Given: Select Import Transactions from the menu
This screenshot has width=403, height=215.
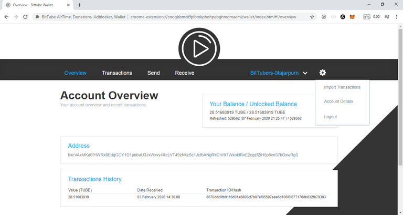Looking at the screenshot, I should pyautogui.click(x=342, y=87).
